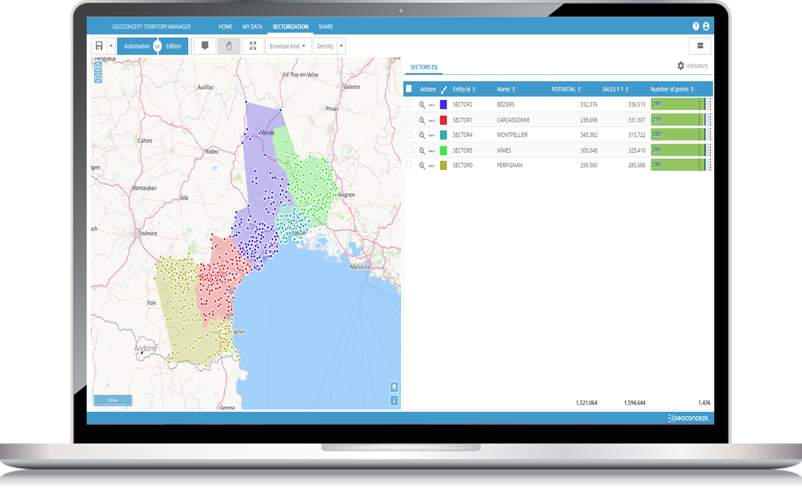Click the MONTPELLIER name cell
The height and width of the screenshot is (495, 802).
(x=512, y=135)
